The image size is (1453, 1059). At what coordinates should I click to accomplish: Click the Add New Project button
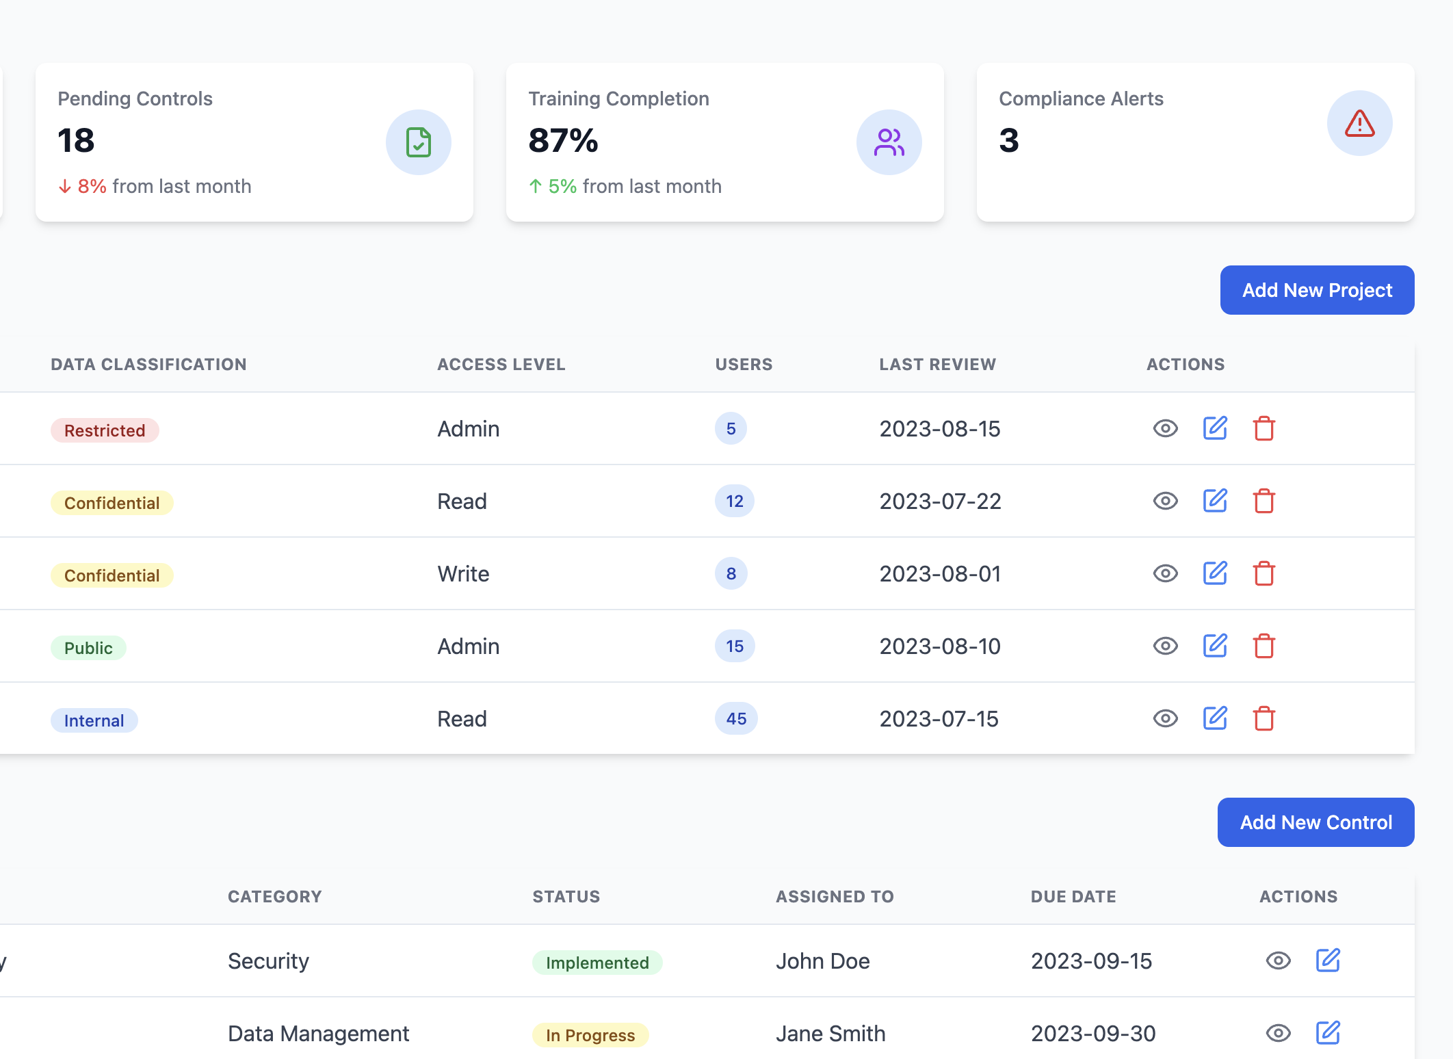click(x=1317, y=290)
